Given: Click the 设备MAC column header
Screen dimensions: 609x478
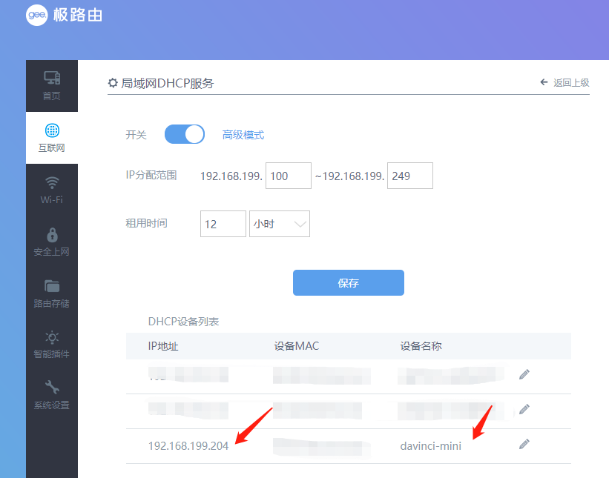Looking at the screenshot, I should coord(297,346).
